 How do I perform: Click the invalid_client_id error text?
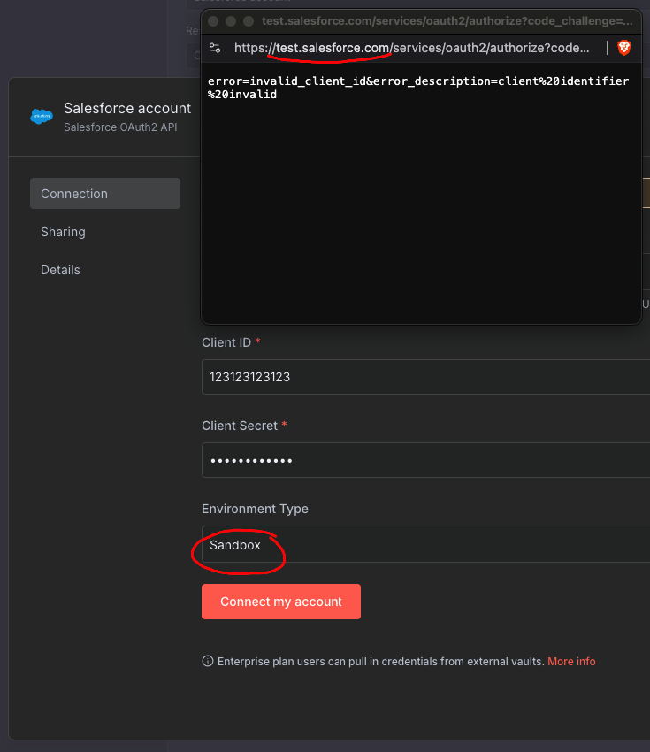[x=418, y=88]
